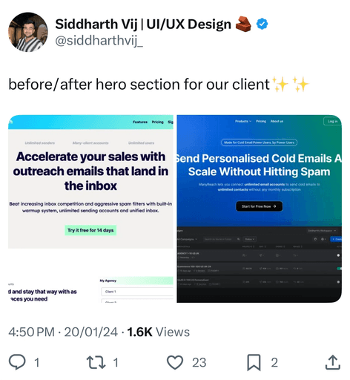Bookmark the tweet with bookmark icon
The width and height of the screenshot is (350, 380).
tap(254, 362)
